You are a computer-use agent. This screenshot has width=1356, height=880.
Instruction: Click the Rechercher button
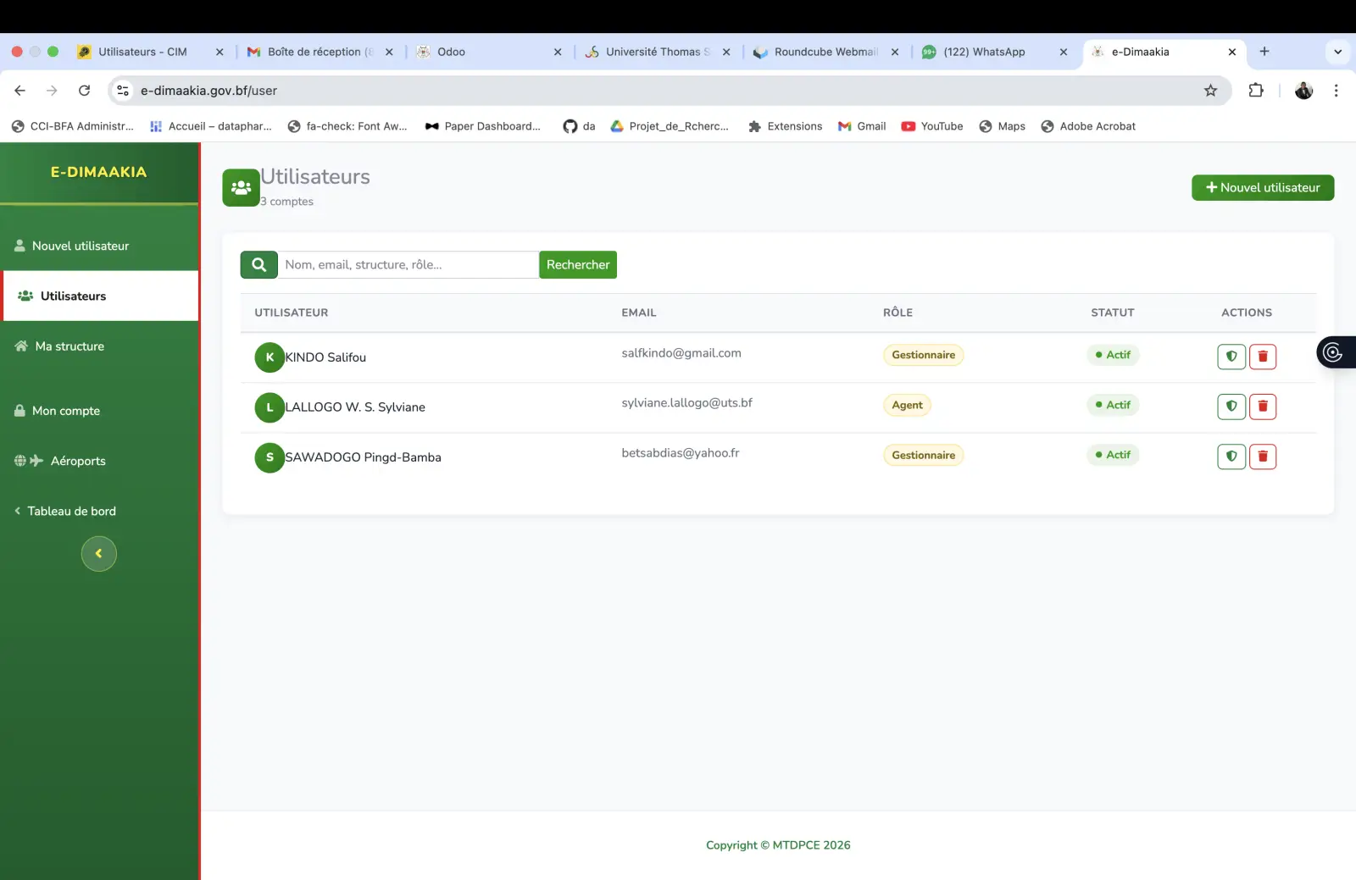[x=578, y=265]
